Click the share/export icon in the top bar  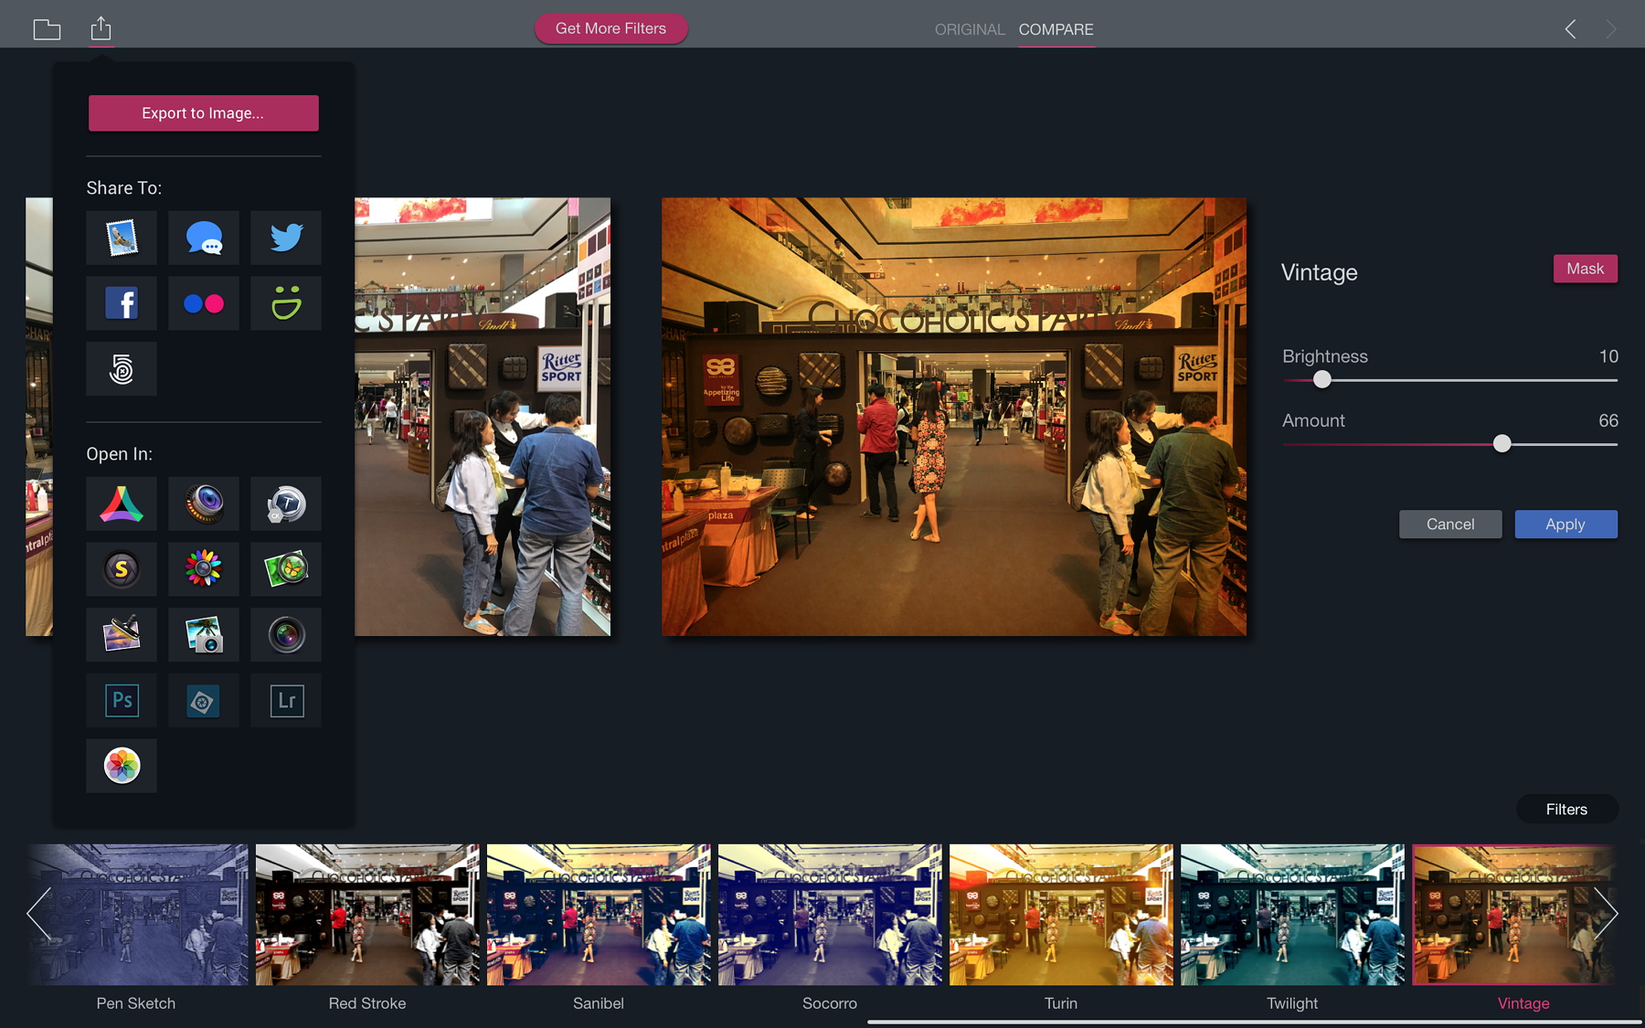101,28
